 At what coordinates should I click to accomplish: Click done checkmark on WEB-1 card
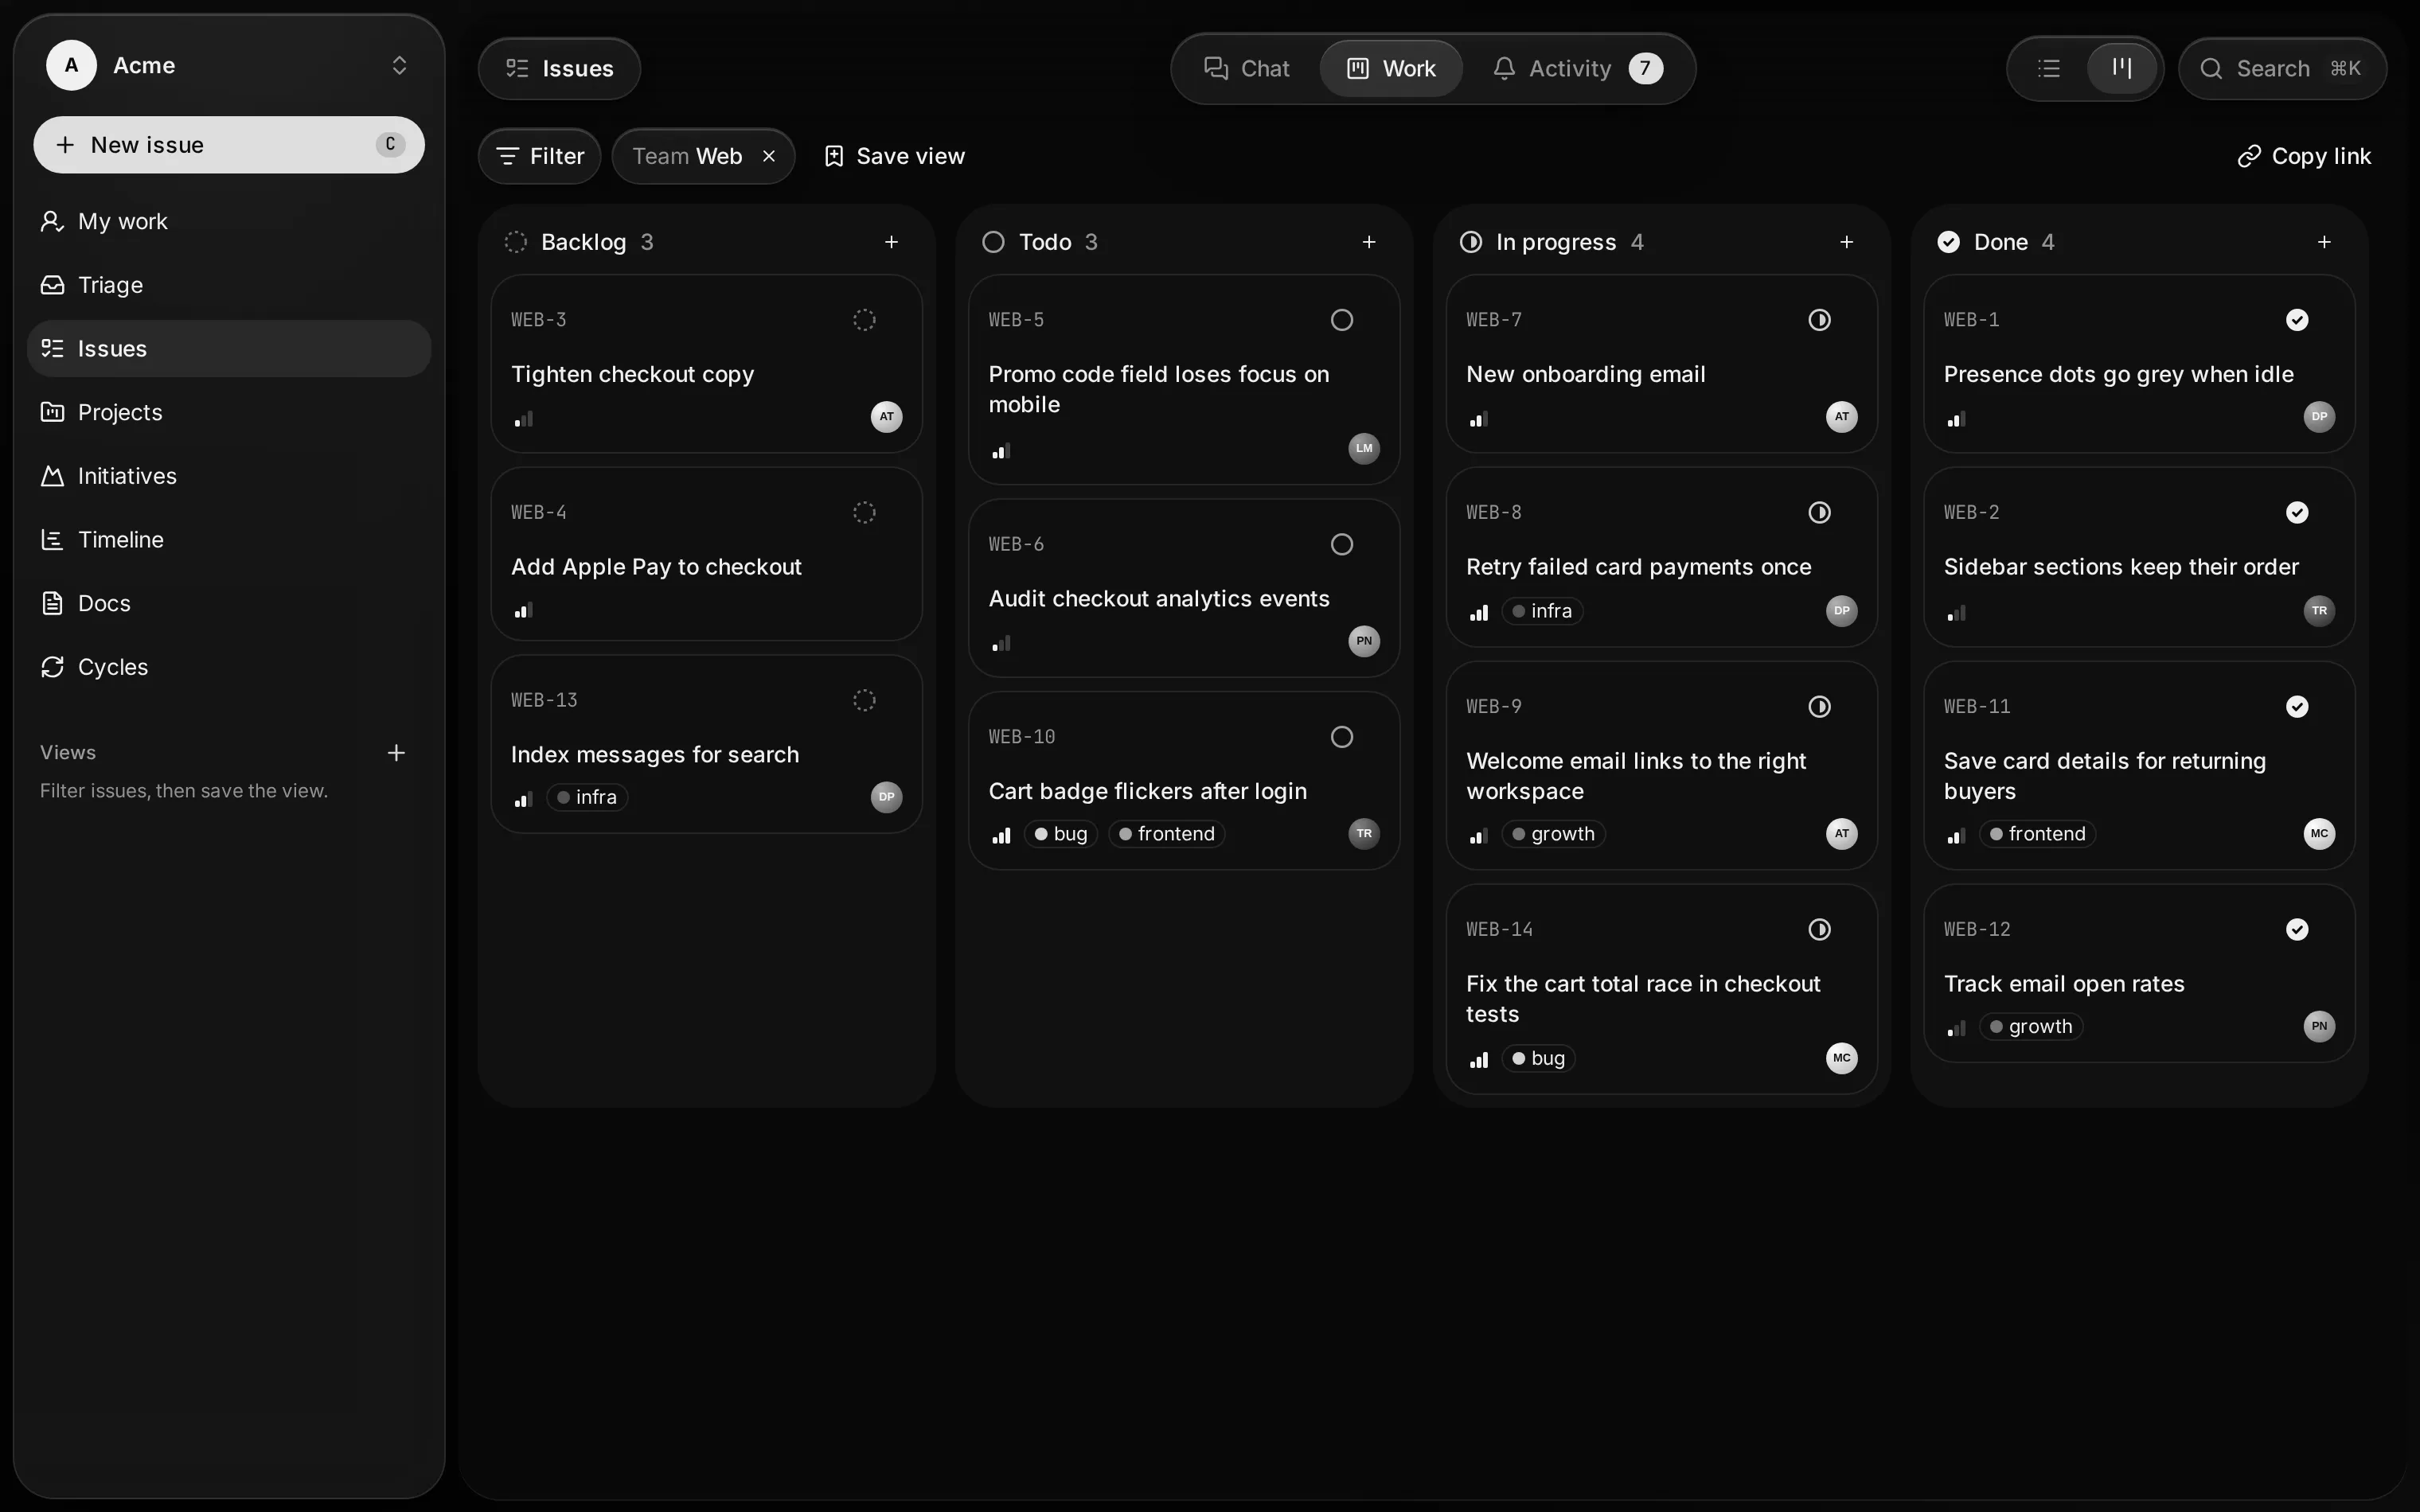pyautogui.click(x=2297, y=320)
